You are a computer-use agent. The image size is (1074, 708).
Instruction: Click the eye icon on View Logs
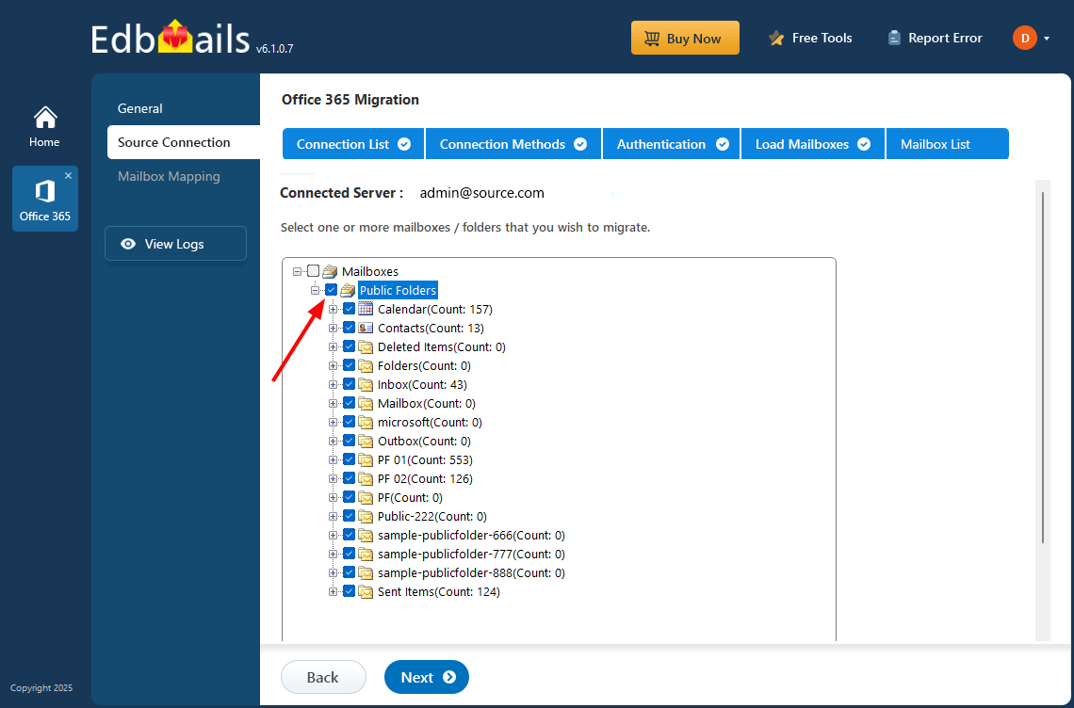click(128, 244)
